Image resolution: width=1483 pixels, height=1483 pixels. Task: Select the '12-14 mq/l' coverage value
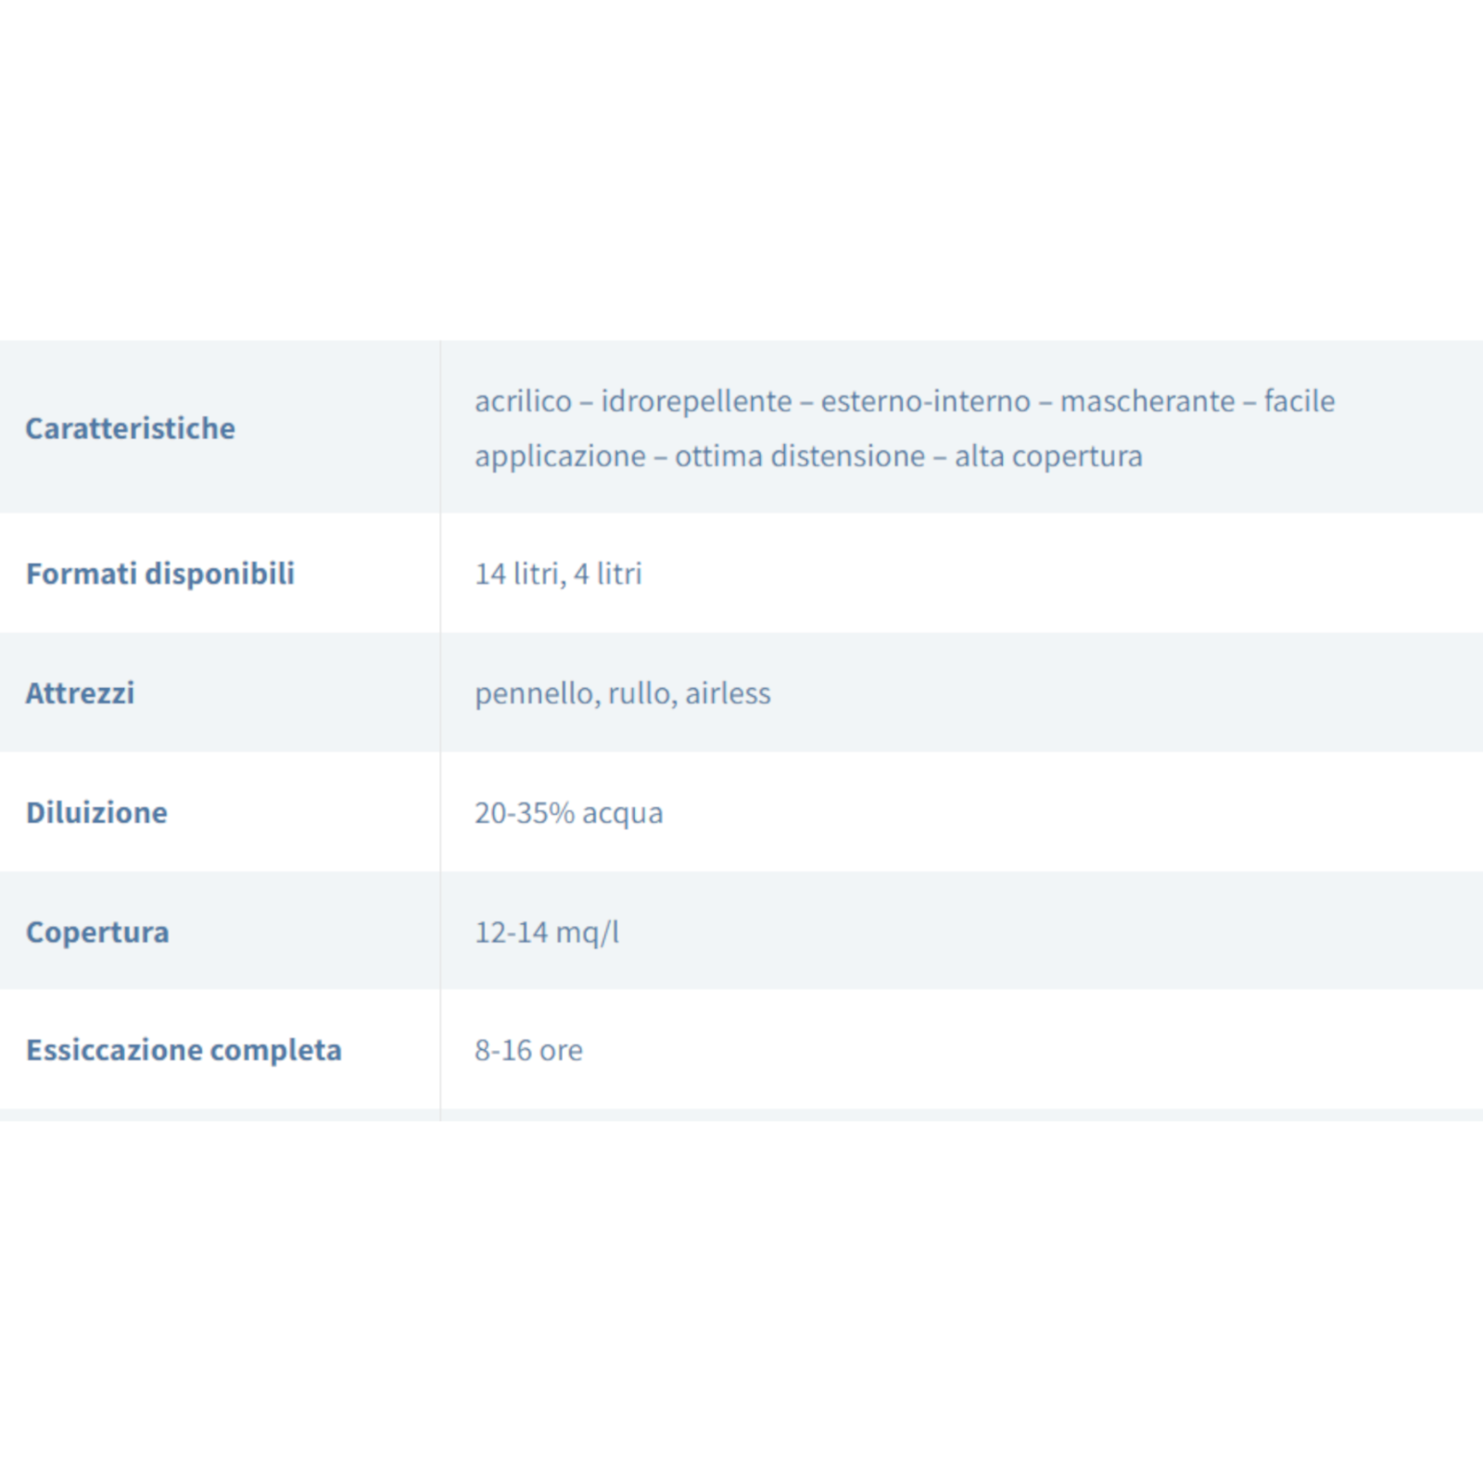point(547,932)
